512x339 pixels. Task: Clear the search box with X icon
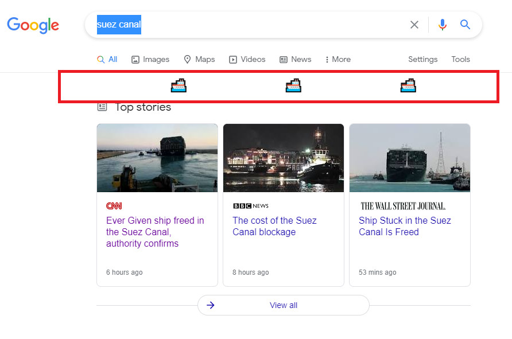(x=414, y=25)
